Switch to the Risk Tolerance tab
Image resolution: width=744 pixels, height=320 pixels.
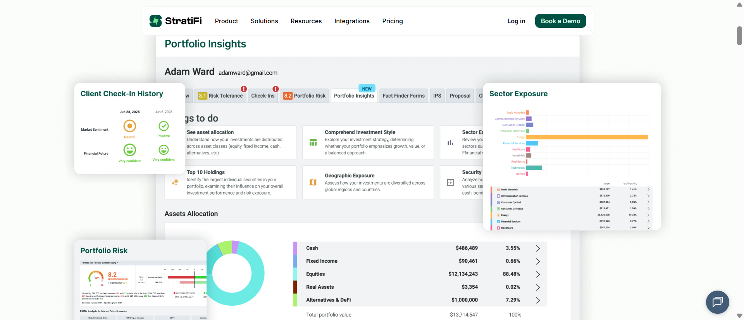(x=220, y=96)
